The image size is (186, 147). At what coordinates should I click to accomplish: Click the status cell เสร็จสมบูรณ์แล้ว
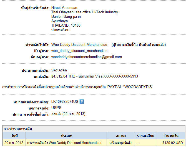pyautogui.click(x=120, y=143)
